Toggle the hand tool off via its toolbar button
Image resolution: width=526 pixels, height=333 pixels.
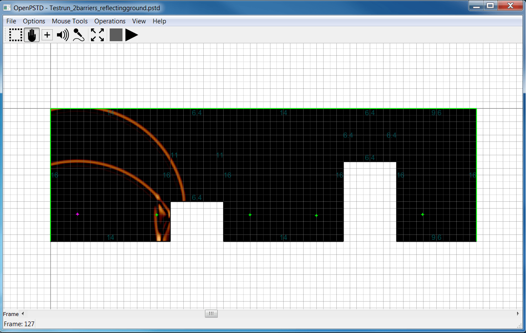point(31,35)
